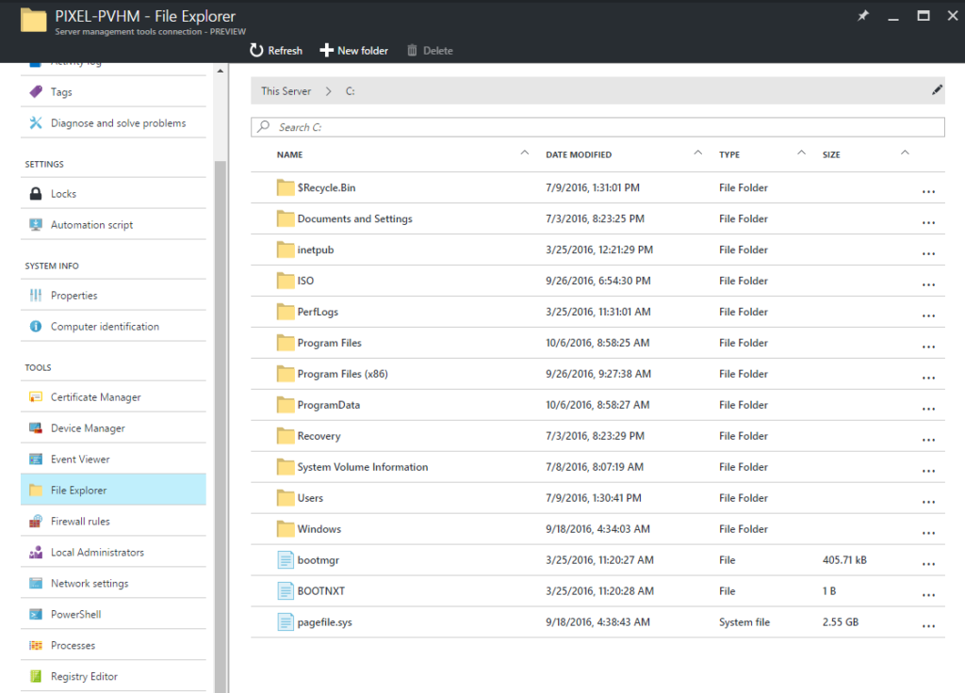Click the File Explorer sidebar icon
Image resolution: width=965 pixels, height=693 pixels.
[x=36, y=490]
